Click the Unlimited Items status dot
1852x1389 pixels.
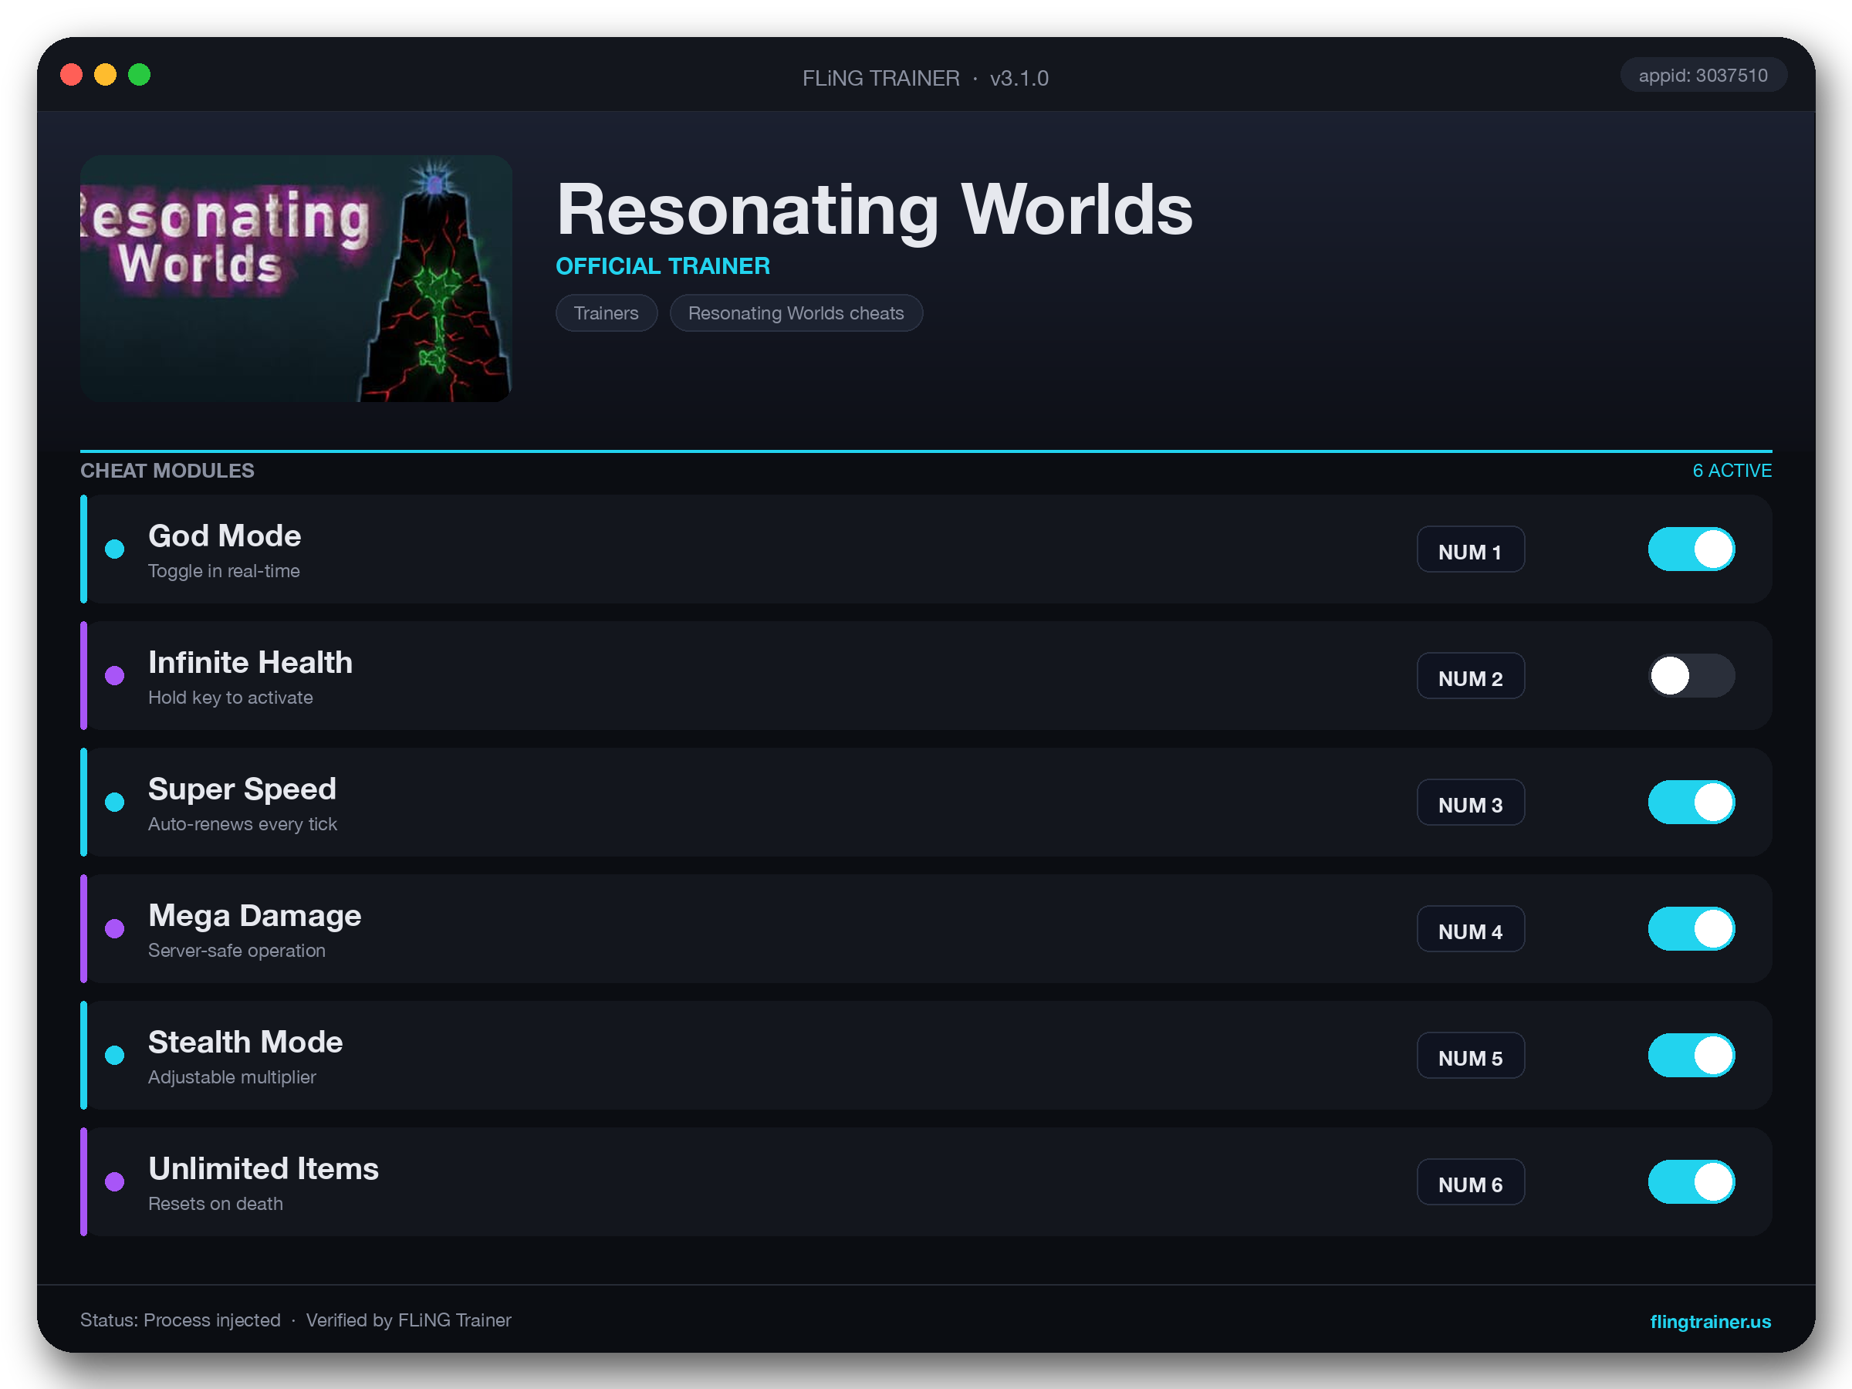pyautogui.click(x=115, y=1181)
